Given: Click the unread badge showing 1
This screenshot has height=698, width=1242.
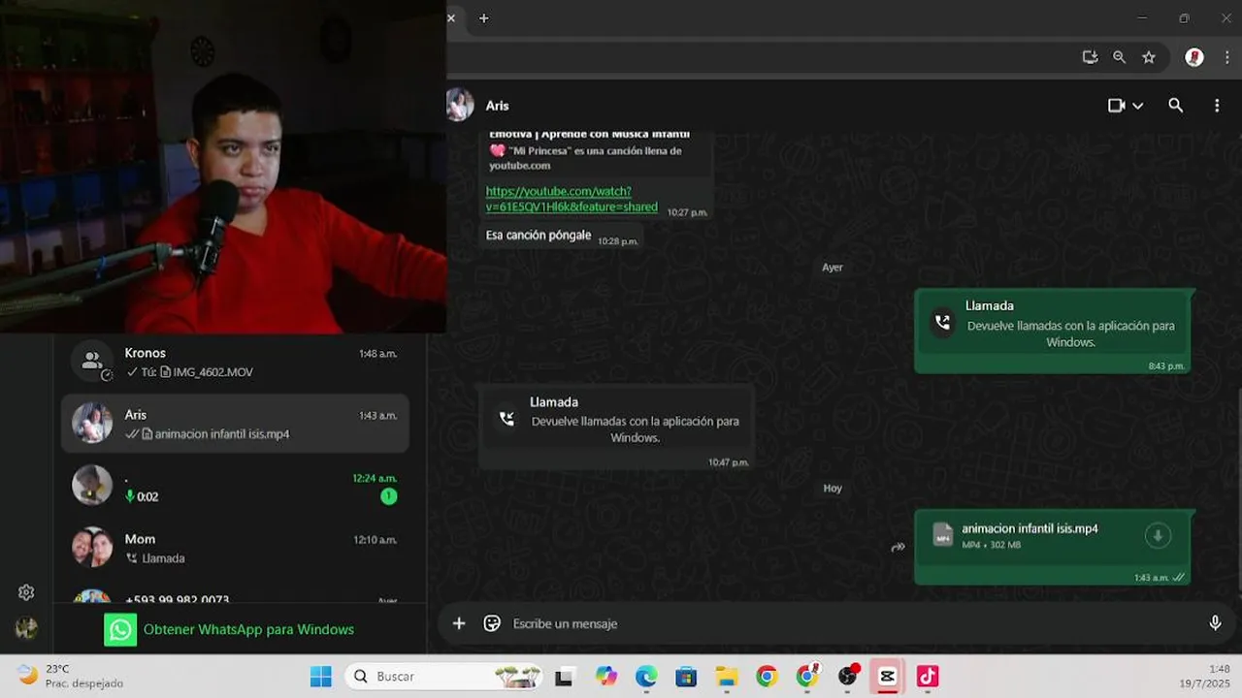Looking at the screenshot, I should click(388, 496).
